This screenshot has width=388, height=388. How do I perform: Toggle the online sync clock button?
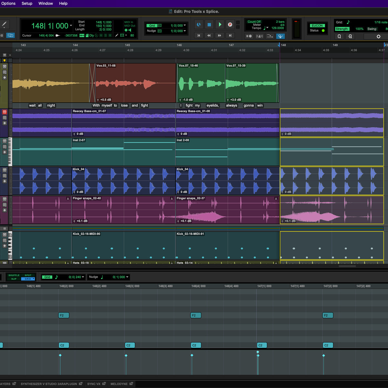click(199, 25)
